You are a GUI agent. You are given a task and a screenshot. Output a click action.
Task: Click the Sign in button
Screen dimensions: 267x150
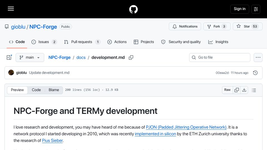tap(239, 9)
